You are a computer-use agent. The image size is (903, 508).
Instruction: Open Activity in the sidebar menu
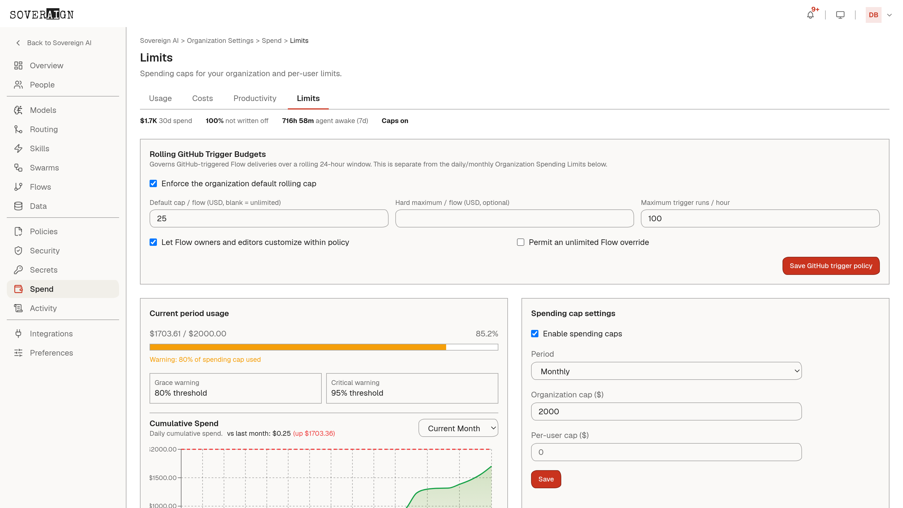coord(63,308)
